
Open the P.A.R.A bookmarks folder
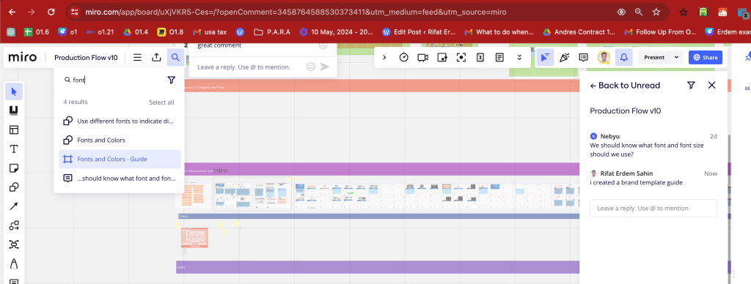click(x=272, y=32)
